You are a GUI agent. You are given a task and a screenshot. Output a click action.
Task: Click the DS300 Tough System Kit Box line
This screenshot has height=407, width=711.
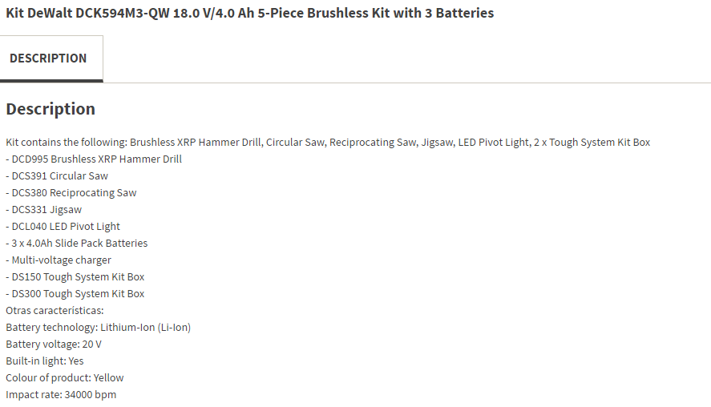coord(75,294)
